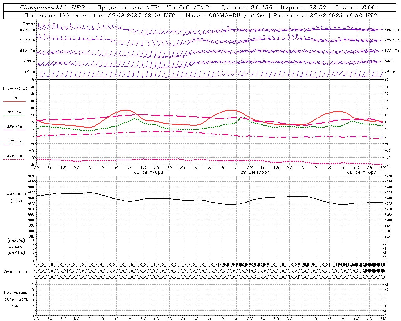Viewport: 401px width, 321px height.
Task: Click the "Прогноз на 120 часа(ов)" text
Action: coord(60,15)
